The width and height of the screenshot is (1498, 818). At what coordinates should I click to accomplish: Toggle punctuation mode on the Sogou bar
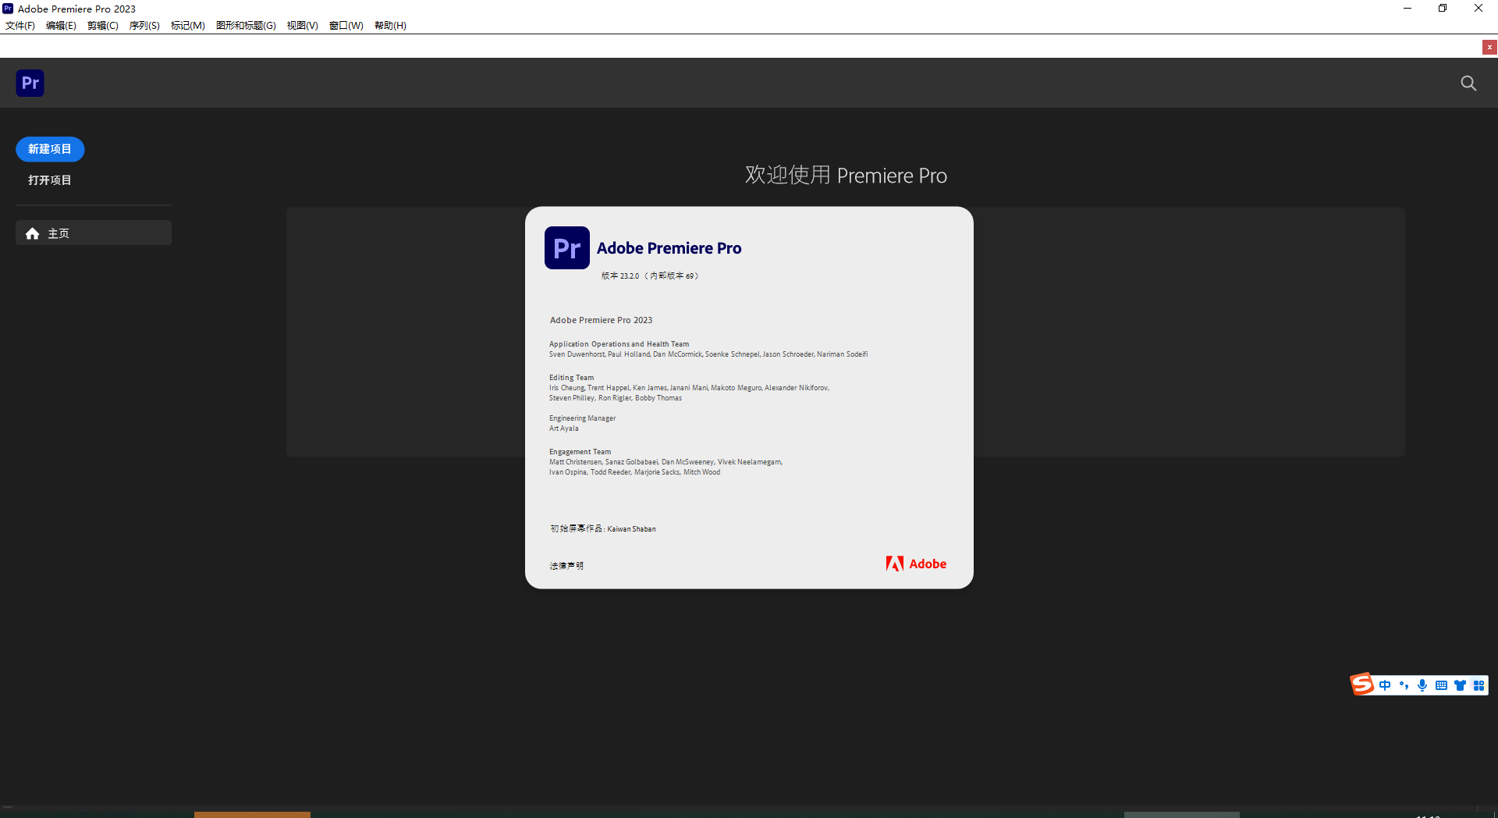point(1404,685)
